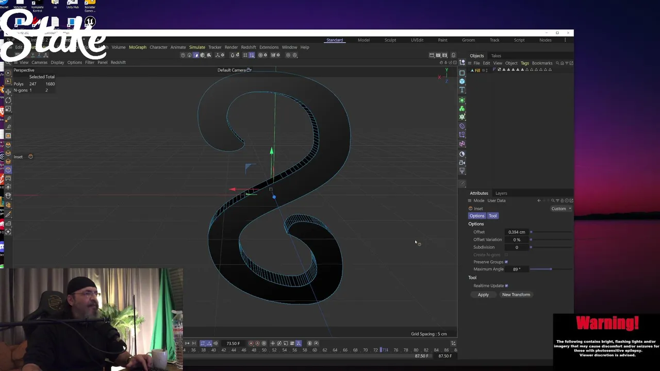The height and width of the screenshot is (371, 660).
Task: Click Mode in Attributes manager
Action: click(x=479, y=200)
